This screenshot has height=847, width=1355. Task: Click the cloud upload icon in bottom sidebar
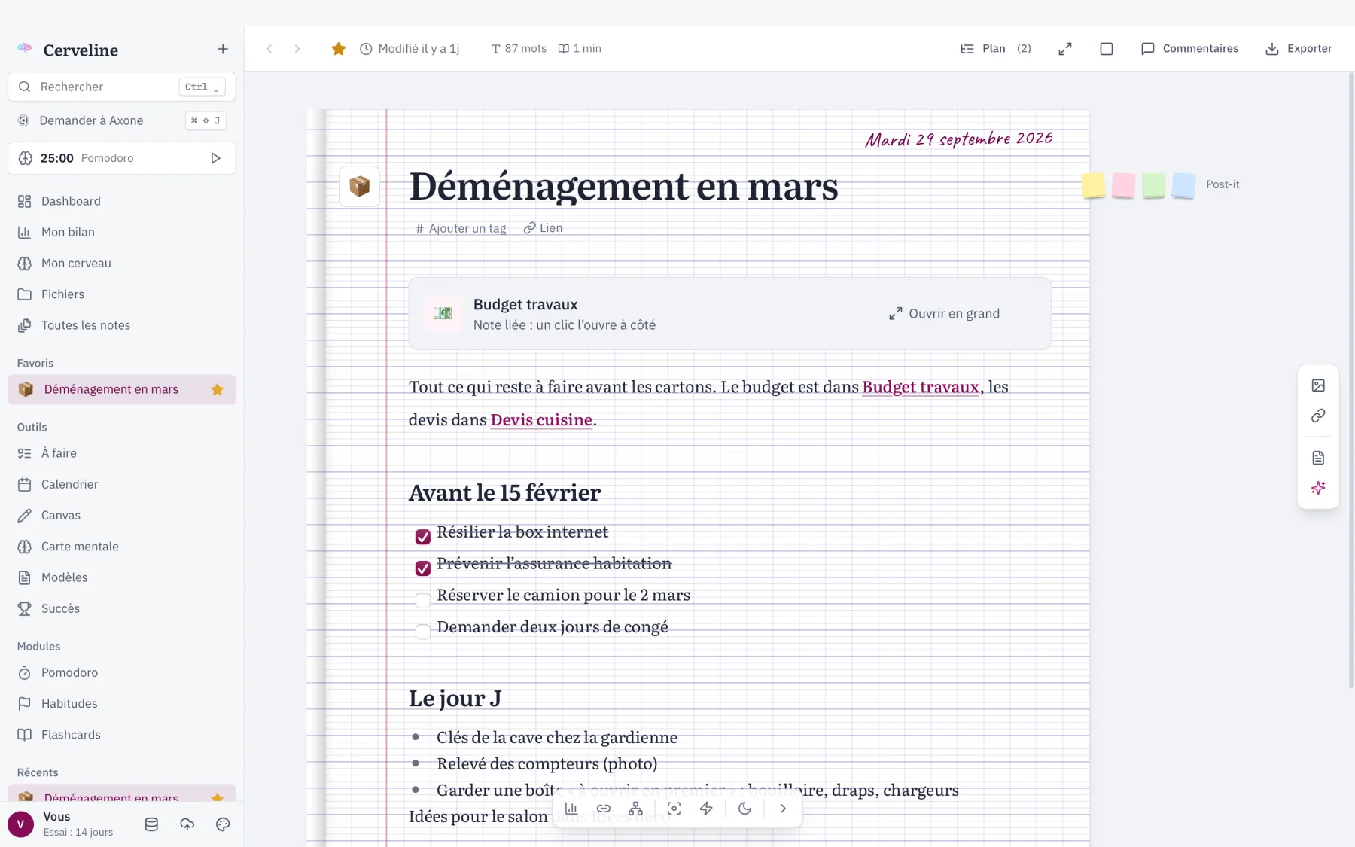pos(187,824)
